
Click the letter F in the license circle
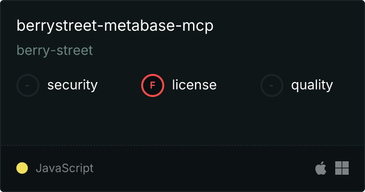coord(152,85)
